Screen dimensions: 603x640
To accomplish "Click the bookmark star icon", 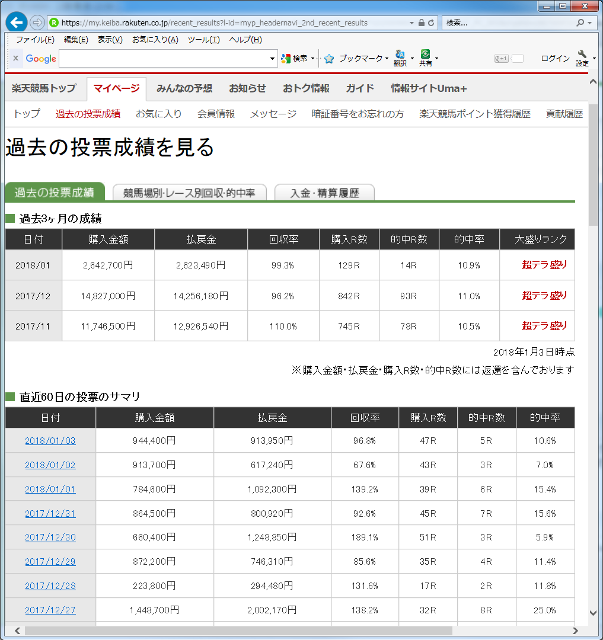I will click(329, 59).
